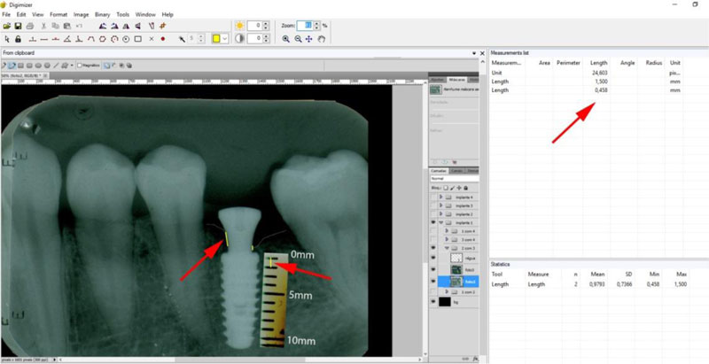
Task: Select the Length row 0,458 in Measurements list
Action: coord(586,90)
